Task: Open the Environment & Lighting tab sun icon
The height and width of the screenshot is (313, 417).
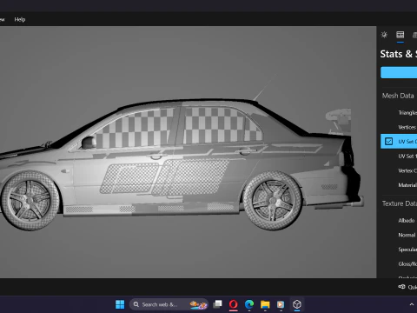Action: coord(384,35)
